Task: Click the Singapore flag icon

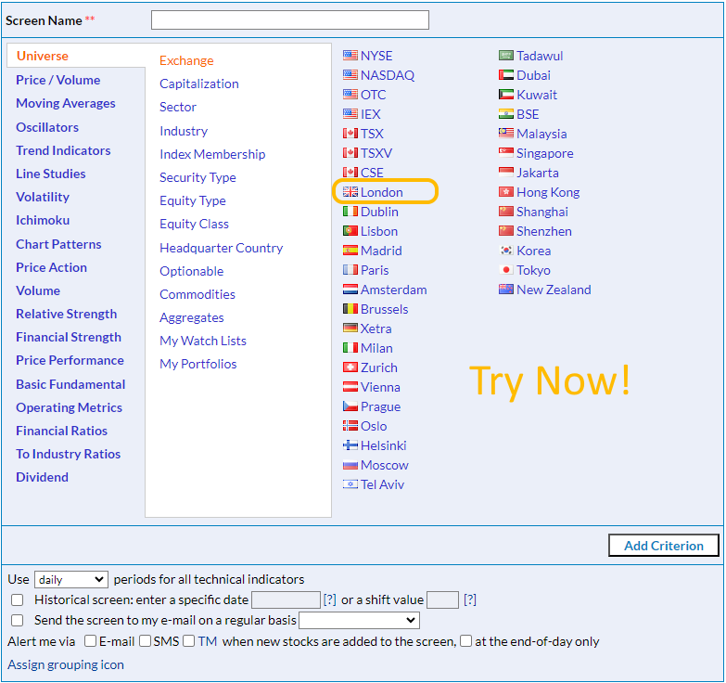Action: (506, 153)
